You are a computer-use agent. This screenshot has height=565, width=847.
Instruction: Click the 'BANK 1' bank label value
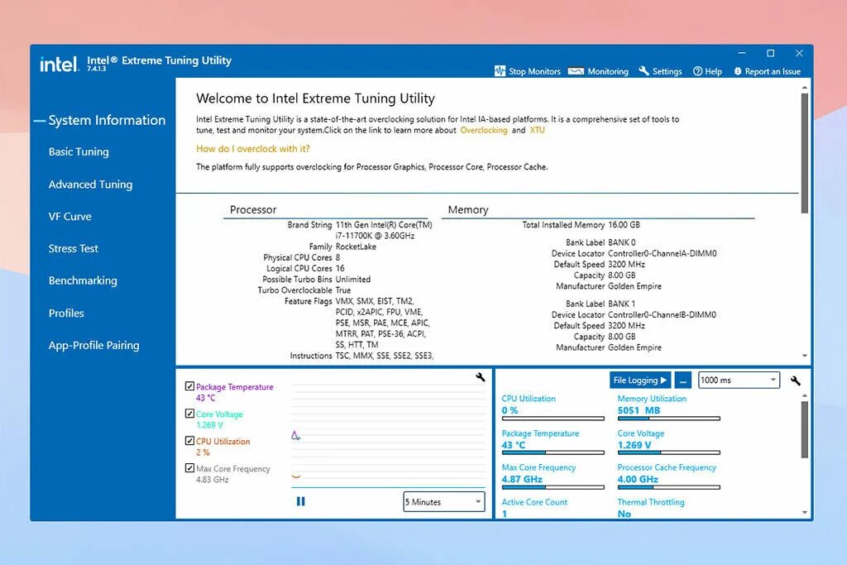(x=622, y=304)
